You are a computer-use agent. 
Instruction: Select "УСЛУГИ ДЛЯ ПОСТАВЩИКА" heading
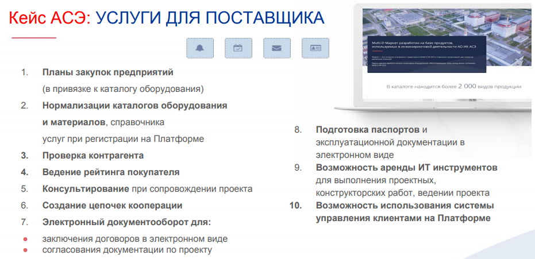pyautogui.click(x=210, y=18)
